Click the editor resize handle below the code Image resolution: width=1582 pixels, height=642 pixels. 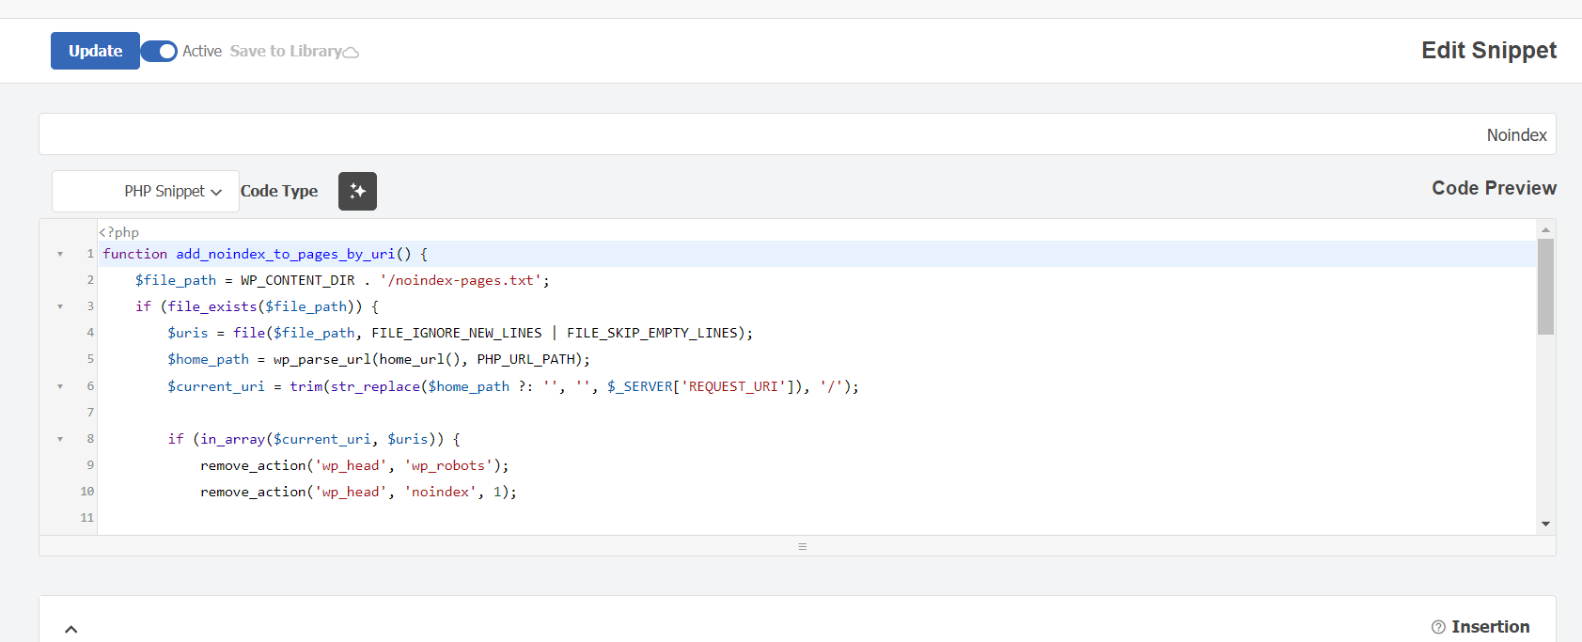click(802, 546)
